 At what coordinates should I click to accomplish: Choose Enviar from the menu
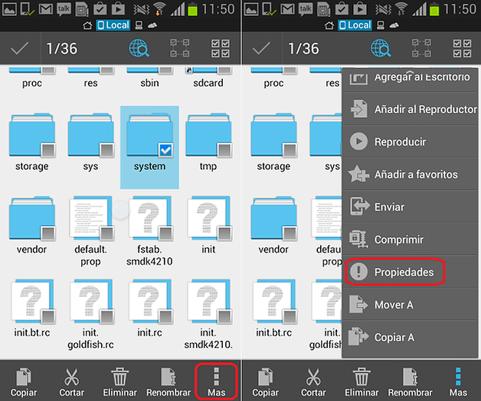(410, 207)
